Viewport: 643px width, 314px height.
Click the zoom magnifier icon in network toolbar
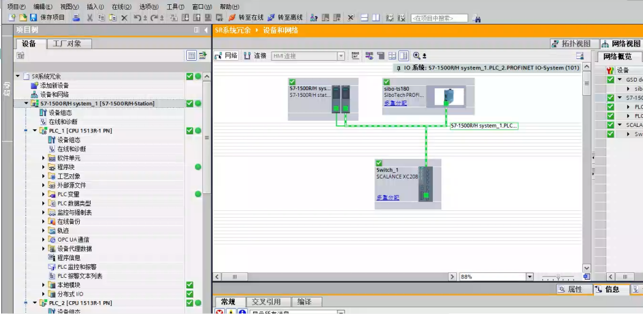418,56
